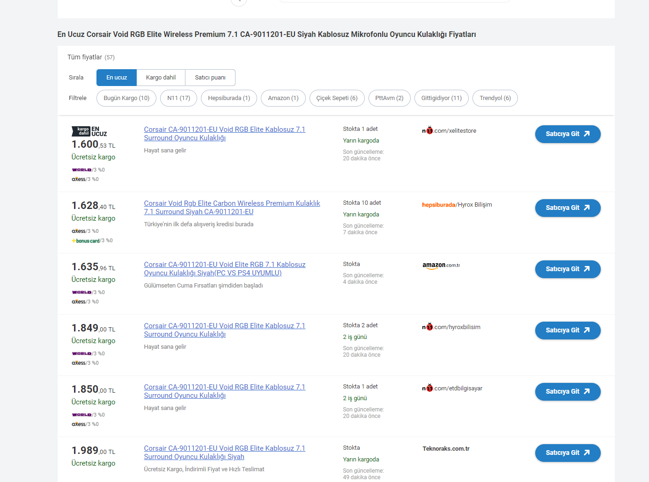
Task: Click 'Stokta 10 adet' stock text
Action: 362,203
